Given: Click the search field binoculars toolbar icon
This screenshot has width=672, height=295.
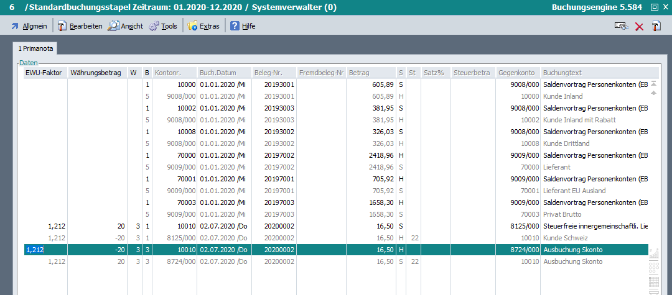Looking at the screenshot, I should click(621, 26).
